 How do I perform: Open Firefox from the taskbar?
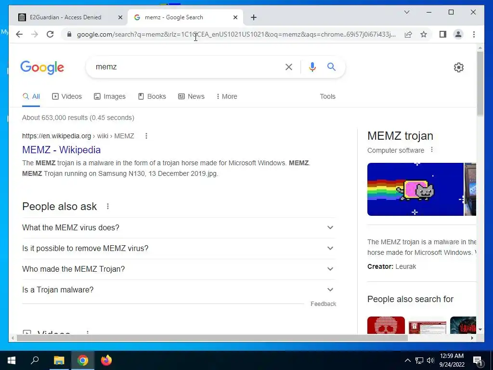click(x=106, y=360)
